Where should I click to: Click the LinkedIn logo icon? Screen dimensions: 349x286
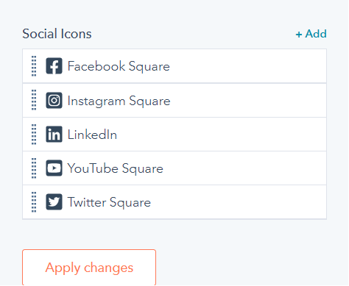coord(54,135)
